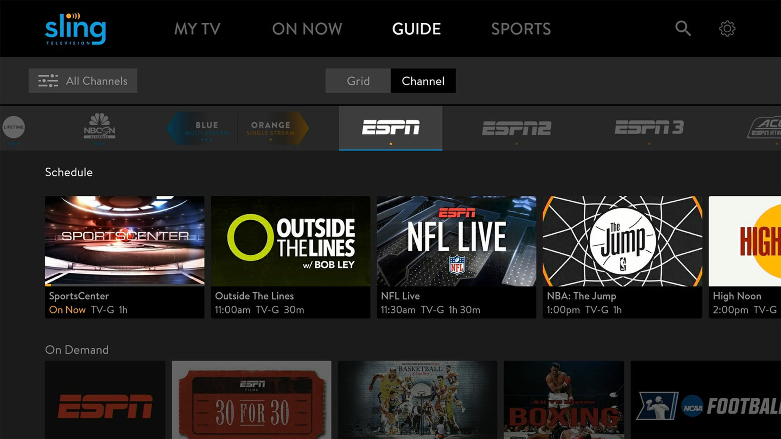This screenshot has height=439, width=781.
Task: Select the ESPN channel logo
Action: 390,128
